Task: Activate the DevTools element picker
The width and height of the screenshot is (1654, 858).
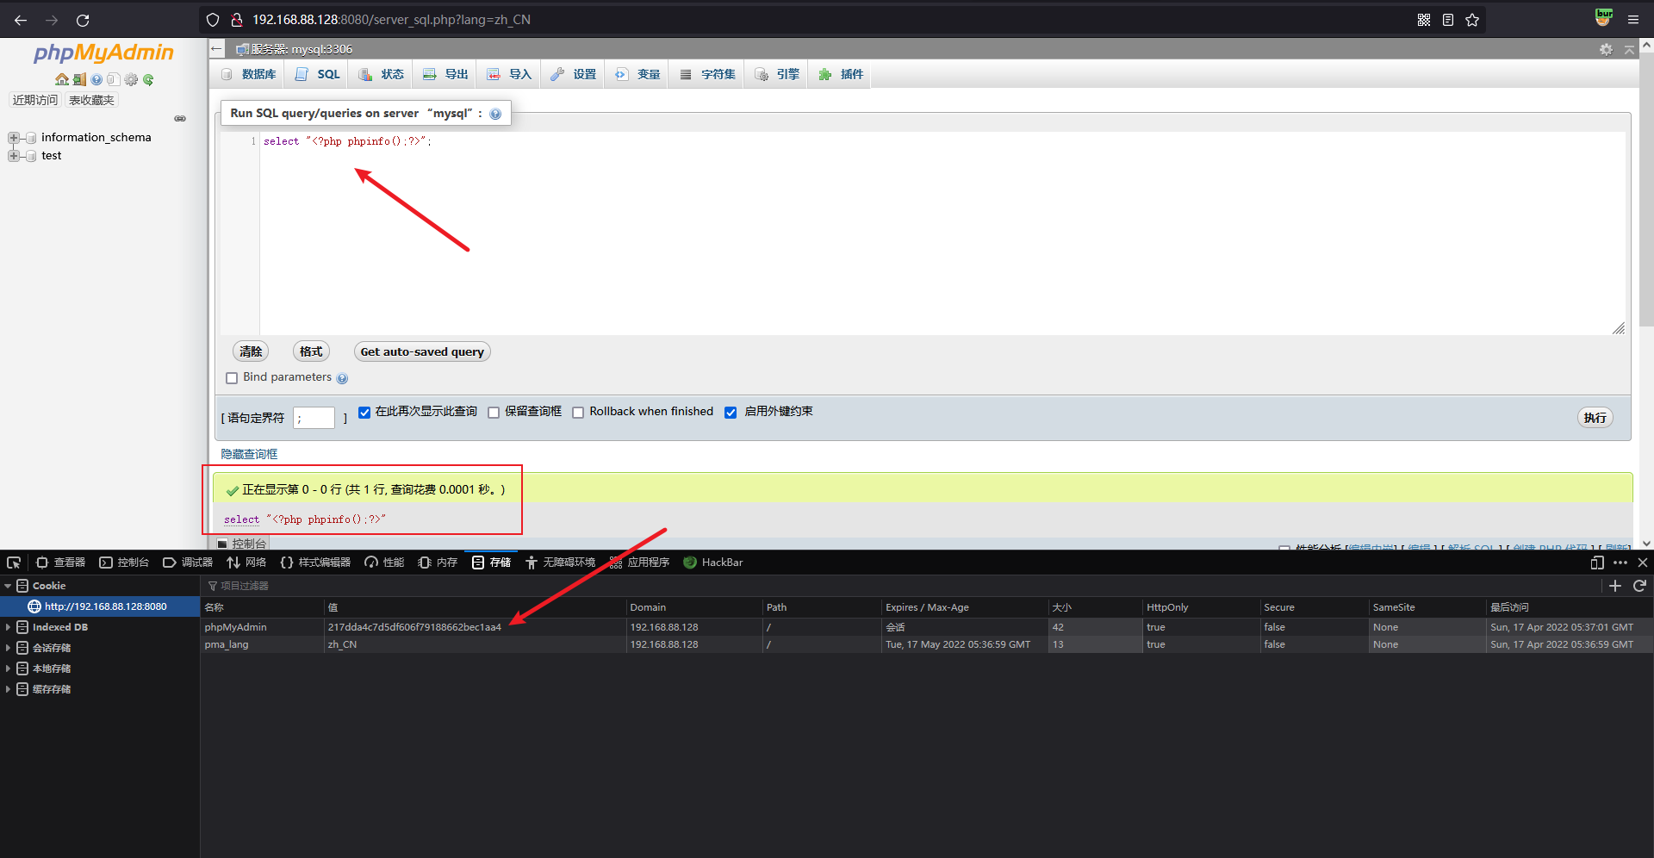Action: [14, 563]
